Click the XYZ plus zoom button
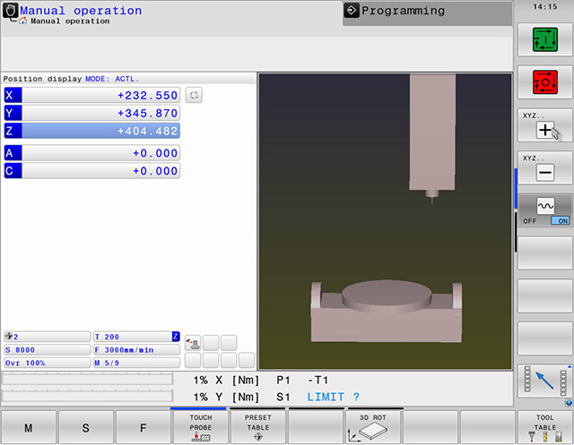This screenshot has width=574, height=445. coord(545,127)
